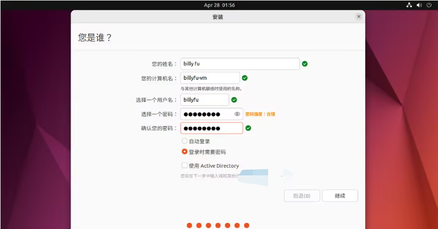438x229 pixels.
Task: Click the network status icon in top bar
Action: tap(409, 5)
